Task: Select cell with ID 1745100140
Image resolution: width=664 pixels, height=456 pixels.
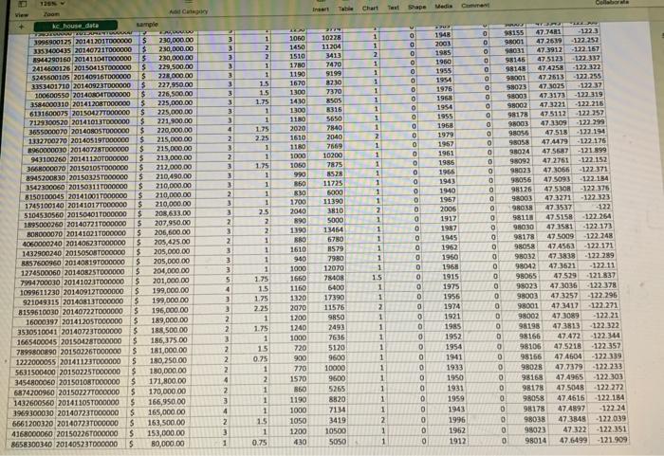Action: click(x=45, y=206)
